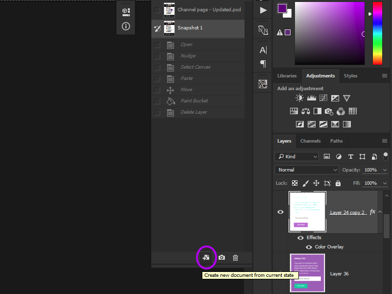Open the Layers panel flyout menu
The width and height of the screenshot is (392, 294).
point(385,141)
